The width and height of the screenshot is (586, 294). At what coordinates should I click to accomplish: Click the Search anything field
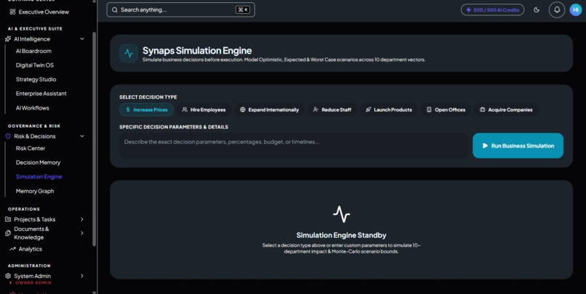pos(180,9)
